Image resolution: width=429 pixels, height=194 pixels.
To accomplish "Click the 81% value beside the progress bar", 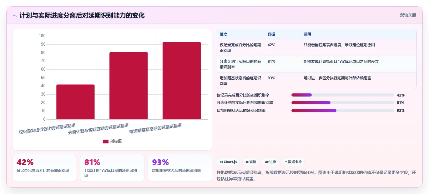I will tap(401, 103).
